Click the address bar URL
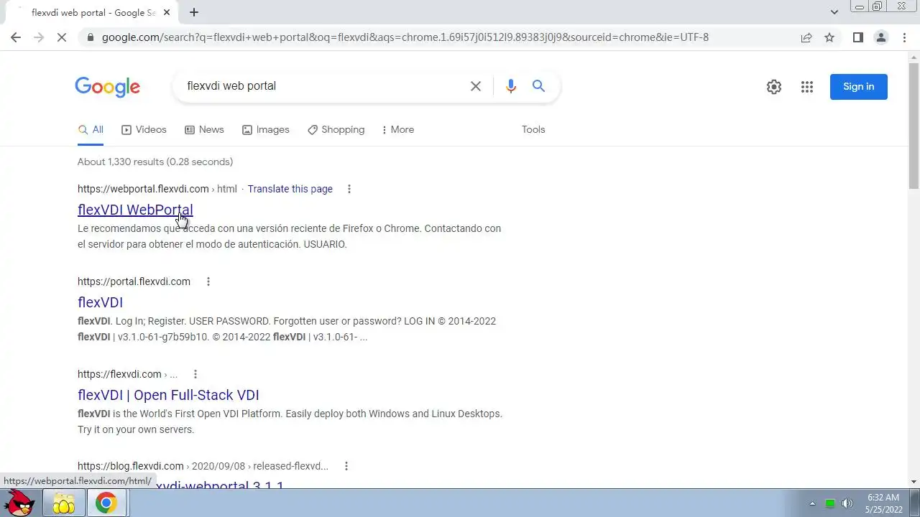The width and height of the screenshot is (920, 517). click(405, 37)
